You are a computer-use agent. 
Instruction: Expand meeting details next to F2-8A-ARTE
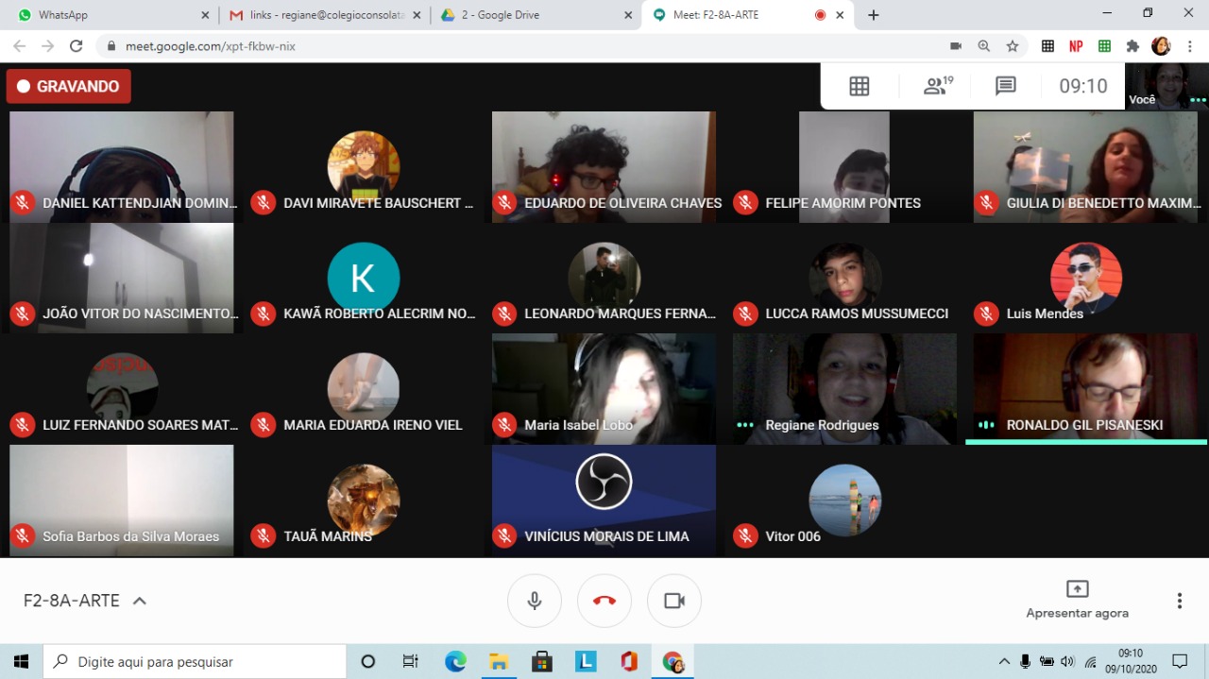tap(140, 601)
